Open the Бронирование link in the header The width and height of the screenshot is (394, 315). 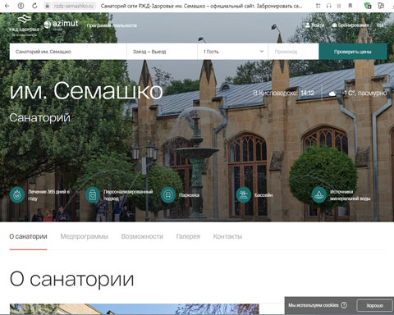[x=350, y=25]
